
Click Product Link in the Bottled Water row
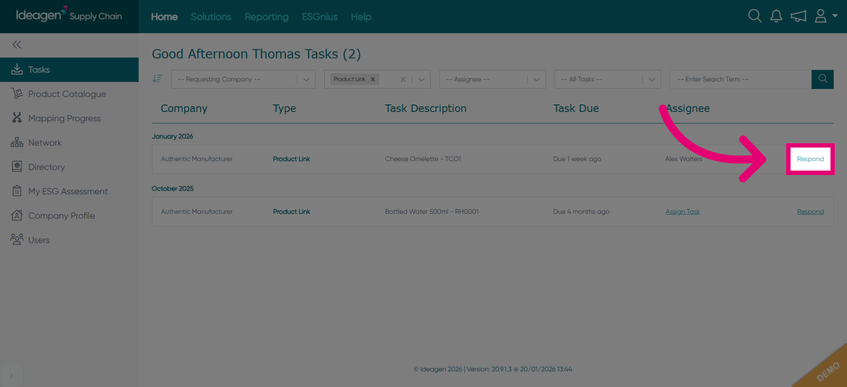point(292,212)
